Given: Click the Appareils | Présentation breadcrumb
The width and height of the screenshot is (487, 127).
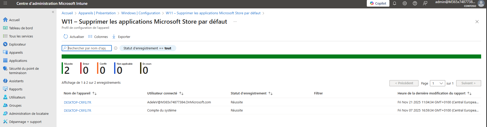Looking at the screenshot, I should (97, 13).
